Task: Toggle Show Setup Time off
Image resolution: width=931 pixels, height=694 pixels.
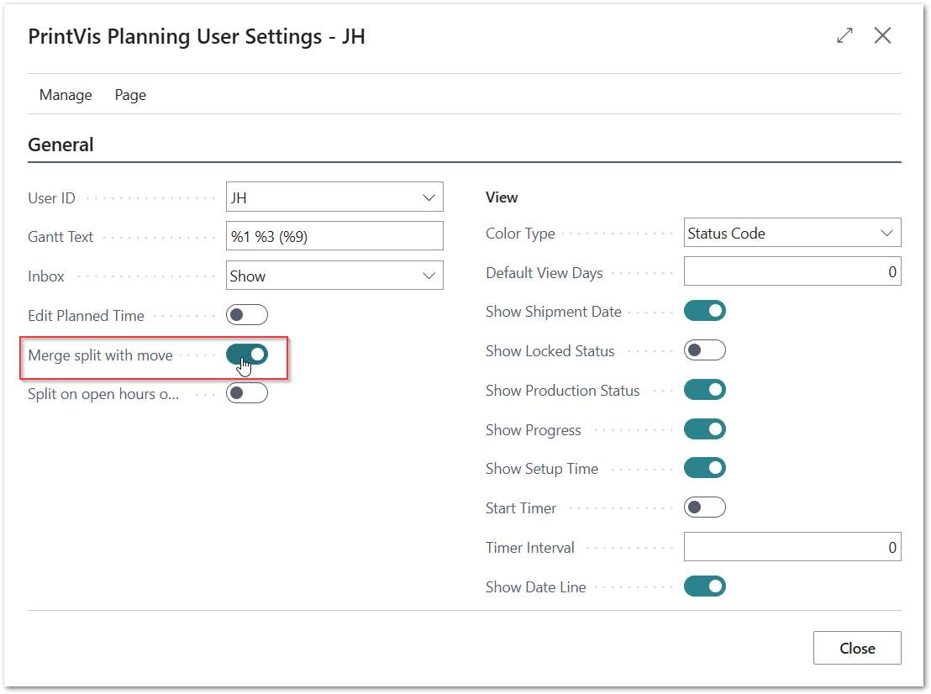Action: click(x=704, y=468)
